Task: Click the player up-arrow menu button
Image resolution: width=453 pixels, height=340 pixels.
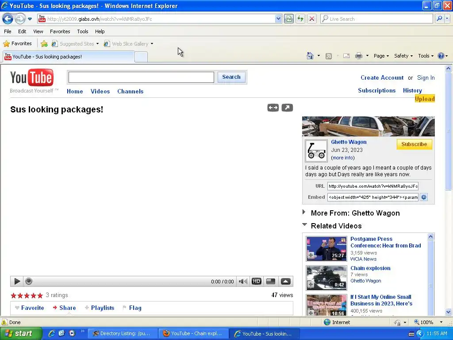Action: 286,281
